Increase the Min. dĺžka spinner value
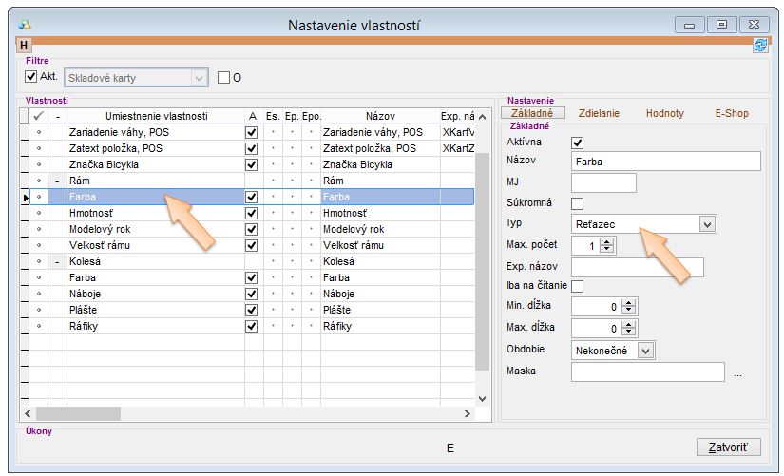784x476 pixels. tap(628, 302)
